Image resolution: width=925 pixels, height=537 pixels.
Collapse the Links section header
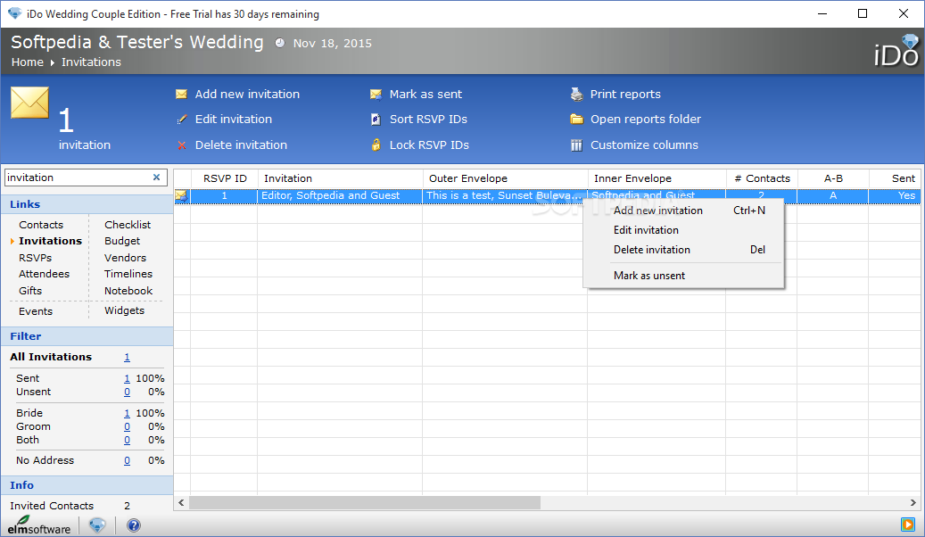point(87,204)
